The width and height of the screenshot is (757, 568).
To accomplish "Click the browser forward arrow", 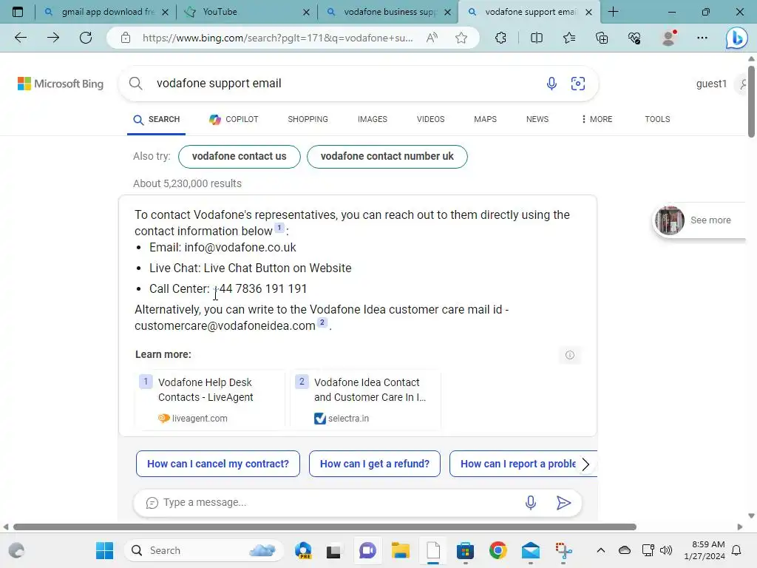I will coord(53,38).
